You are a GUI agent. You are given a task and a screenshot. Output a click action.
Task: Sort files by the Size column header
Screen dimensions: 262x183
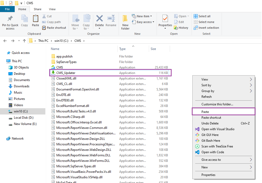point(153,49)
